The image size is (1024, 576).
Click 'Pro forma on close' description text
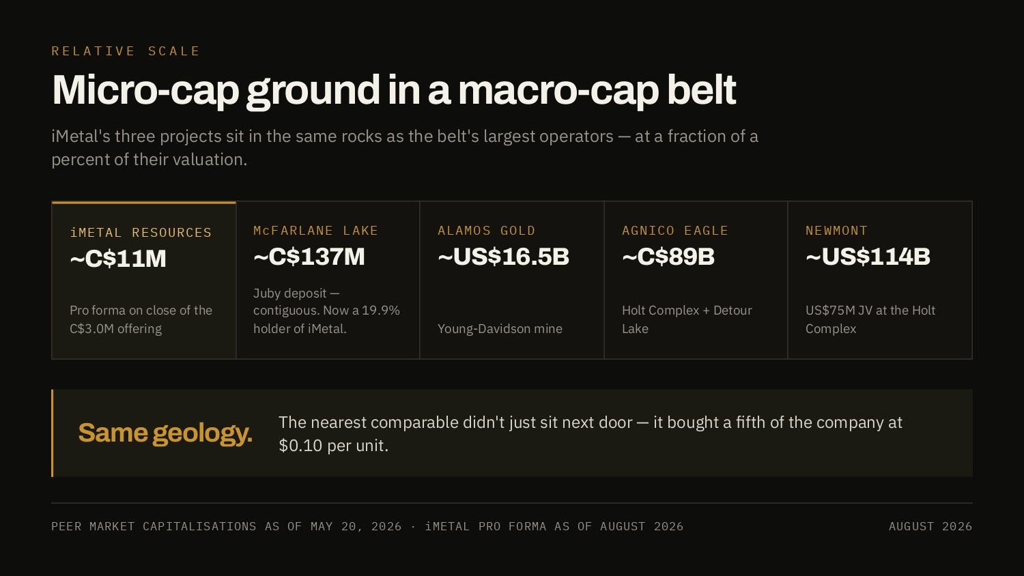click(x=141, y=319)
